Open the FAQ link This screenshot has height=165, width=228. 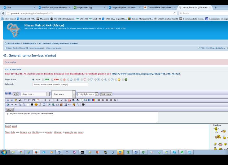(x=201, y=48)
